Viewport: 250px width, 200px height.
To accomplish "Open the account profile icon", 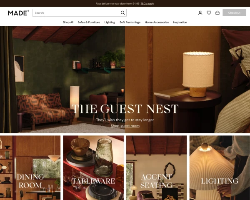I will [x=200, y=13].
